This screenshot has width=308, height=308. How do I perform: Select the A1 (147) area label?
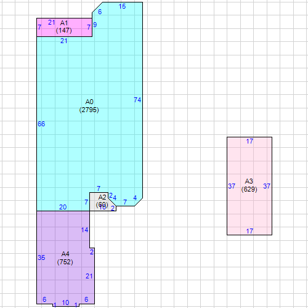point(64,26)
